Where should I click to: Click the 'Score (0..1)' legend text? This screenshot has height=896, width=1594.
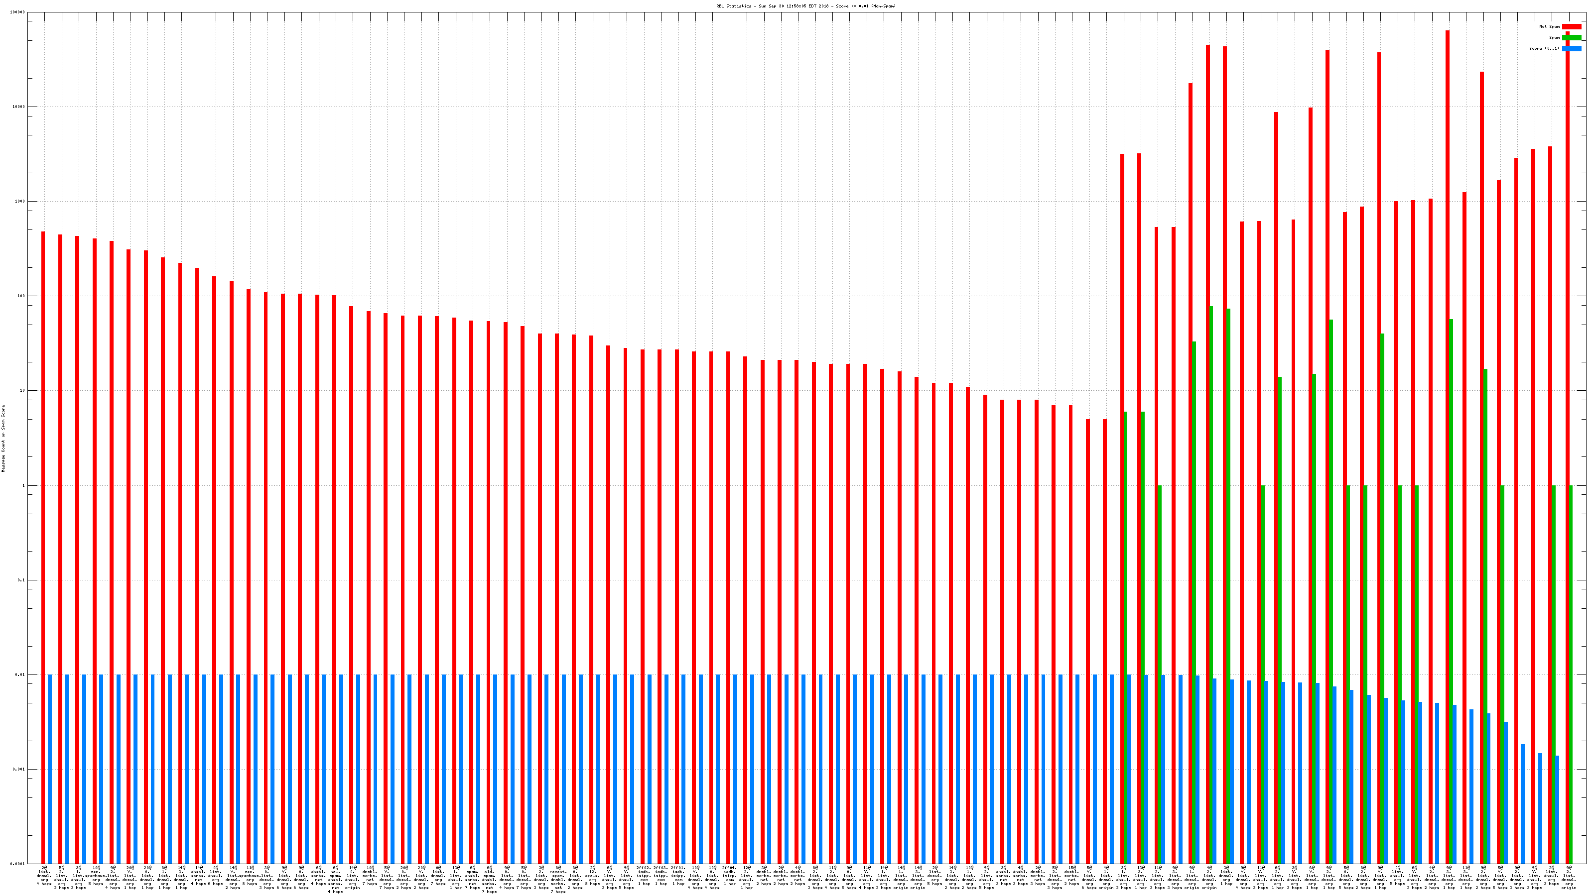1544,48
